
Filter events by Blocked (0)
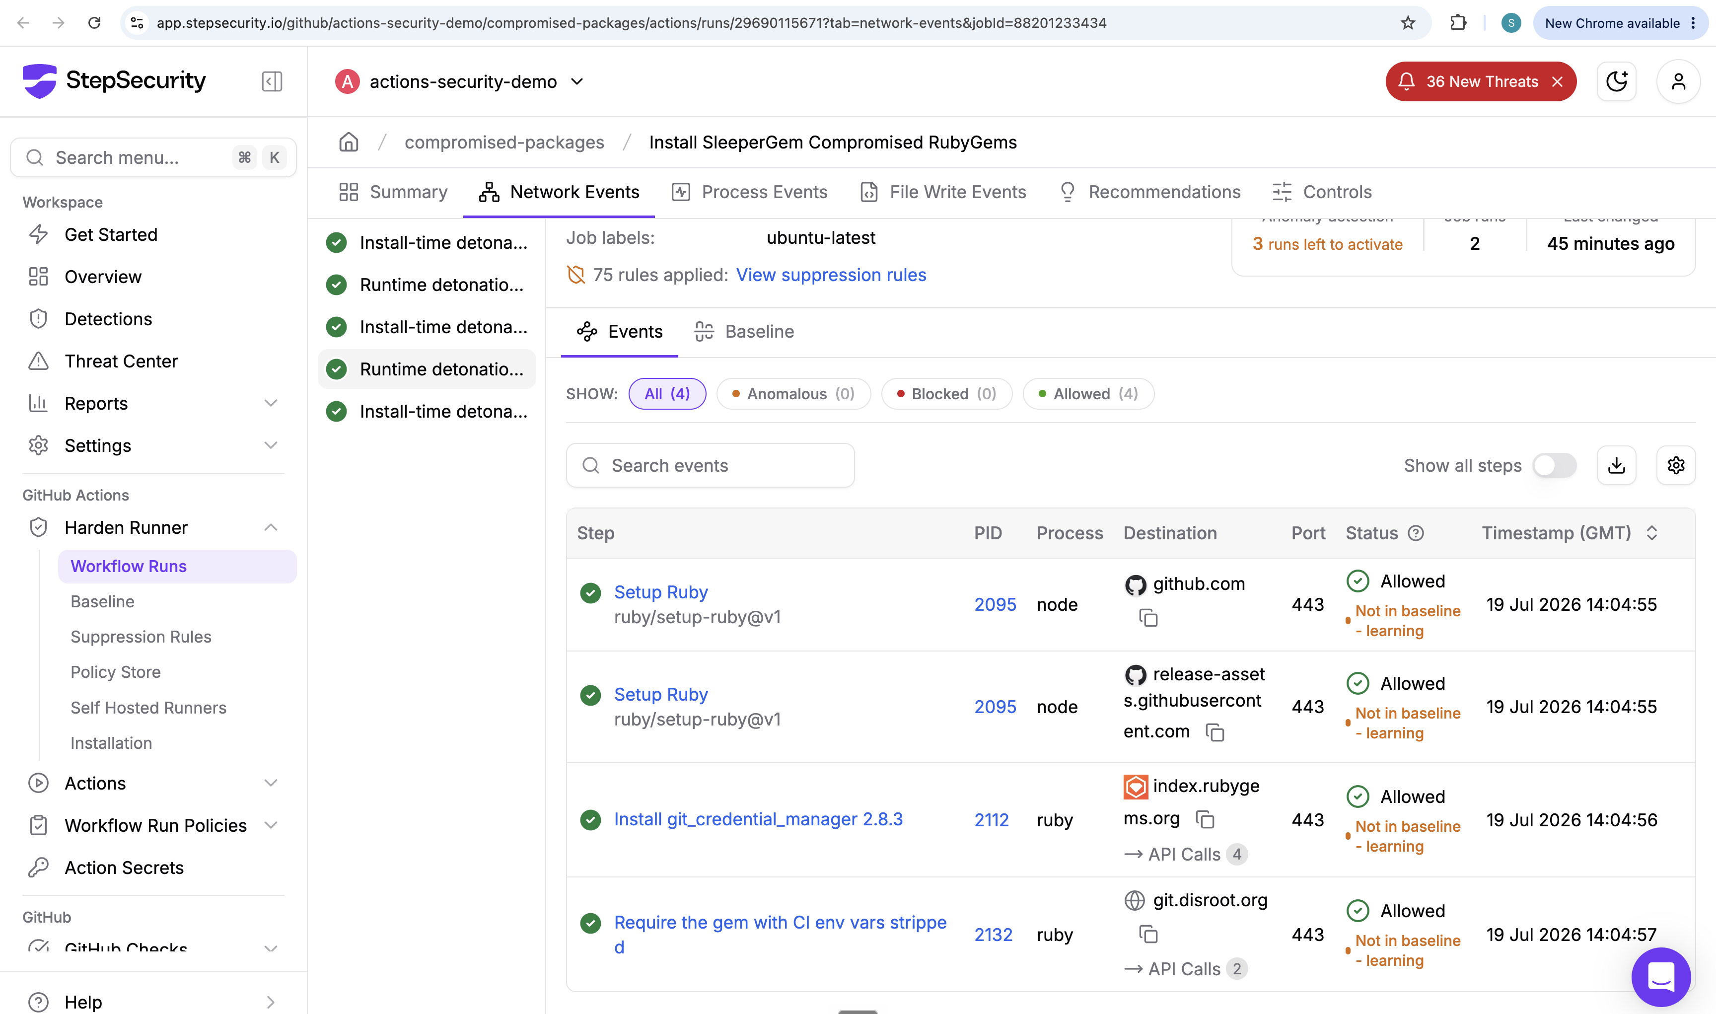tap(946, 394)
